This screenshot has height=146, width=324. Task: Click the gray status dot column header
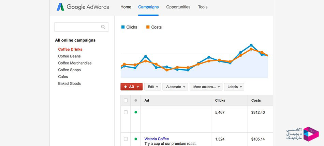[x=136, y=101]
